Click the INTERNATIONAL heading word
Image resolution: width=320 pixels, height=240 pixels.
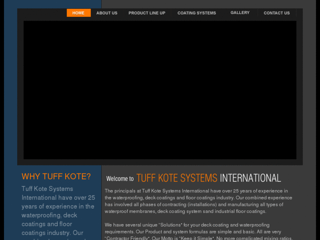point(250,178)
